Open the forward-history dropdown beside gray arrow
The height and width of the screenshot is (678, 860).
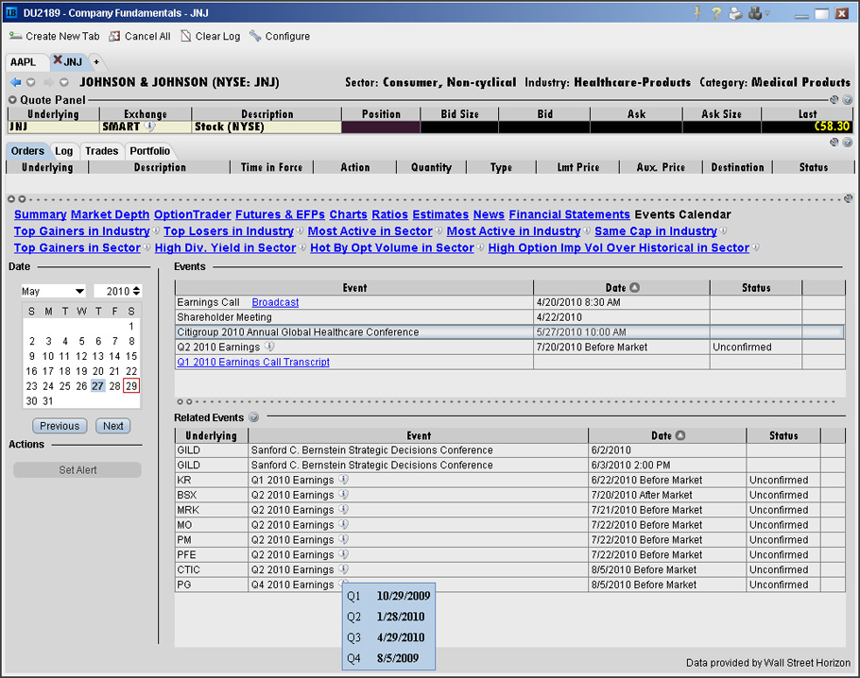tap(64, 82)
